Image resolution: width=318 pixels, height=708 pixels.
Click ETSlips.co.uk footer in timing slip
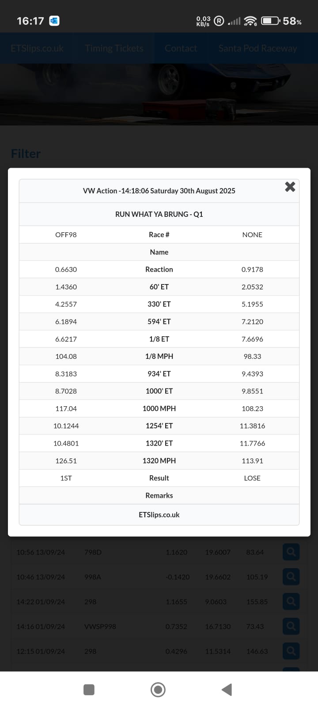point(159,515)
